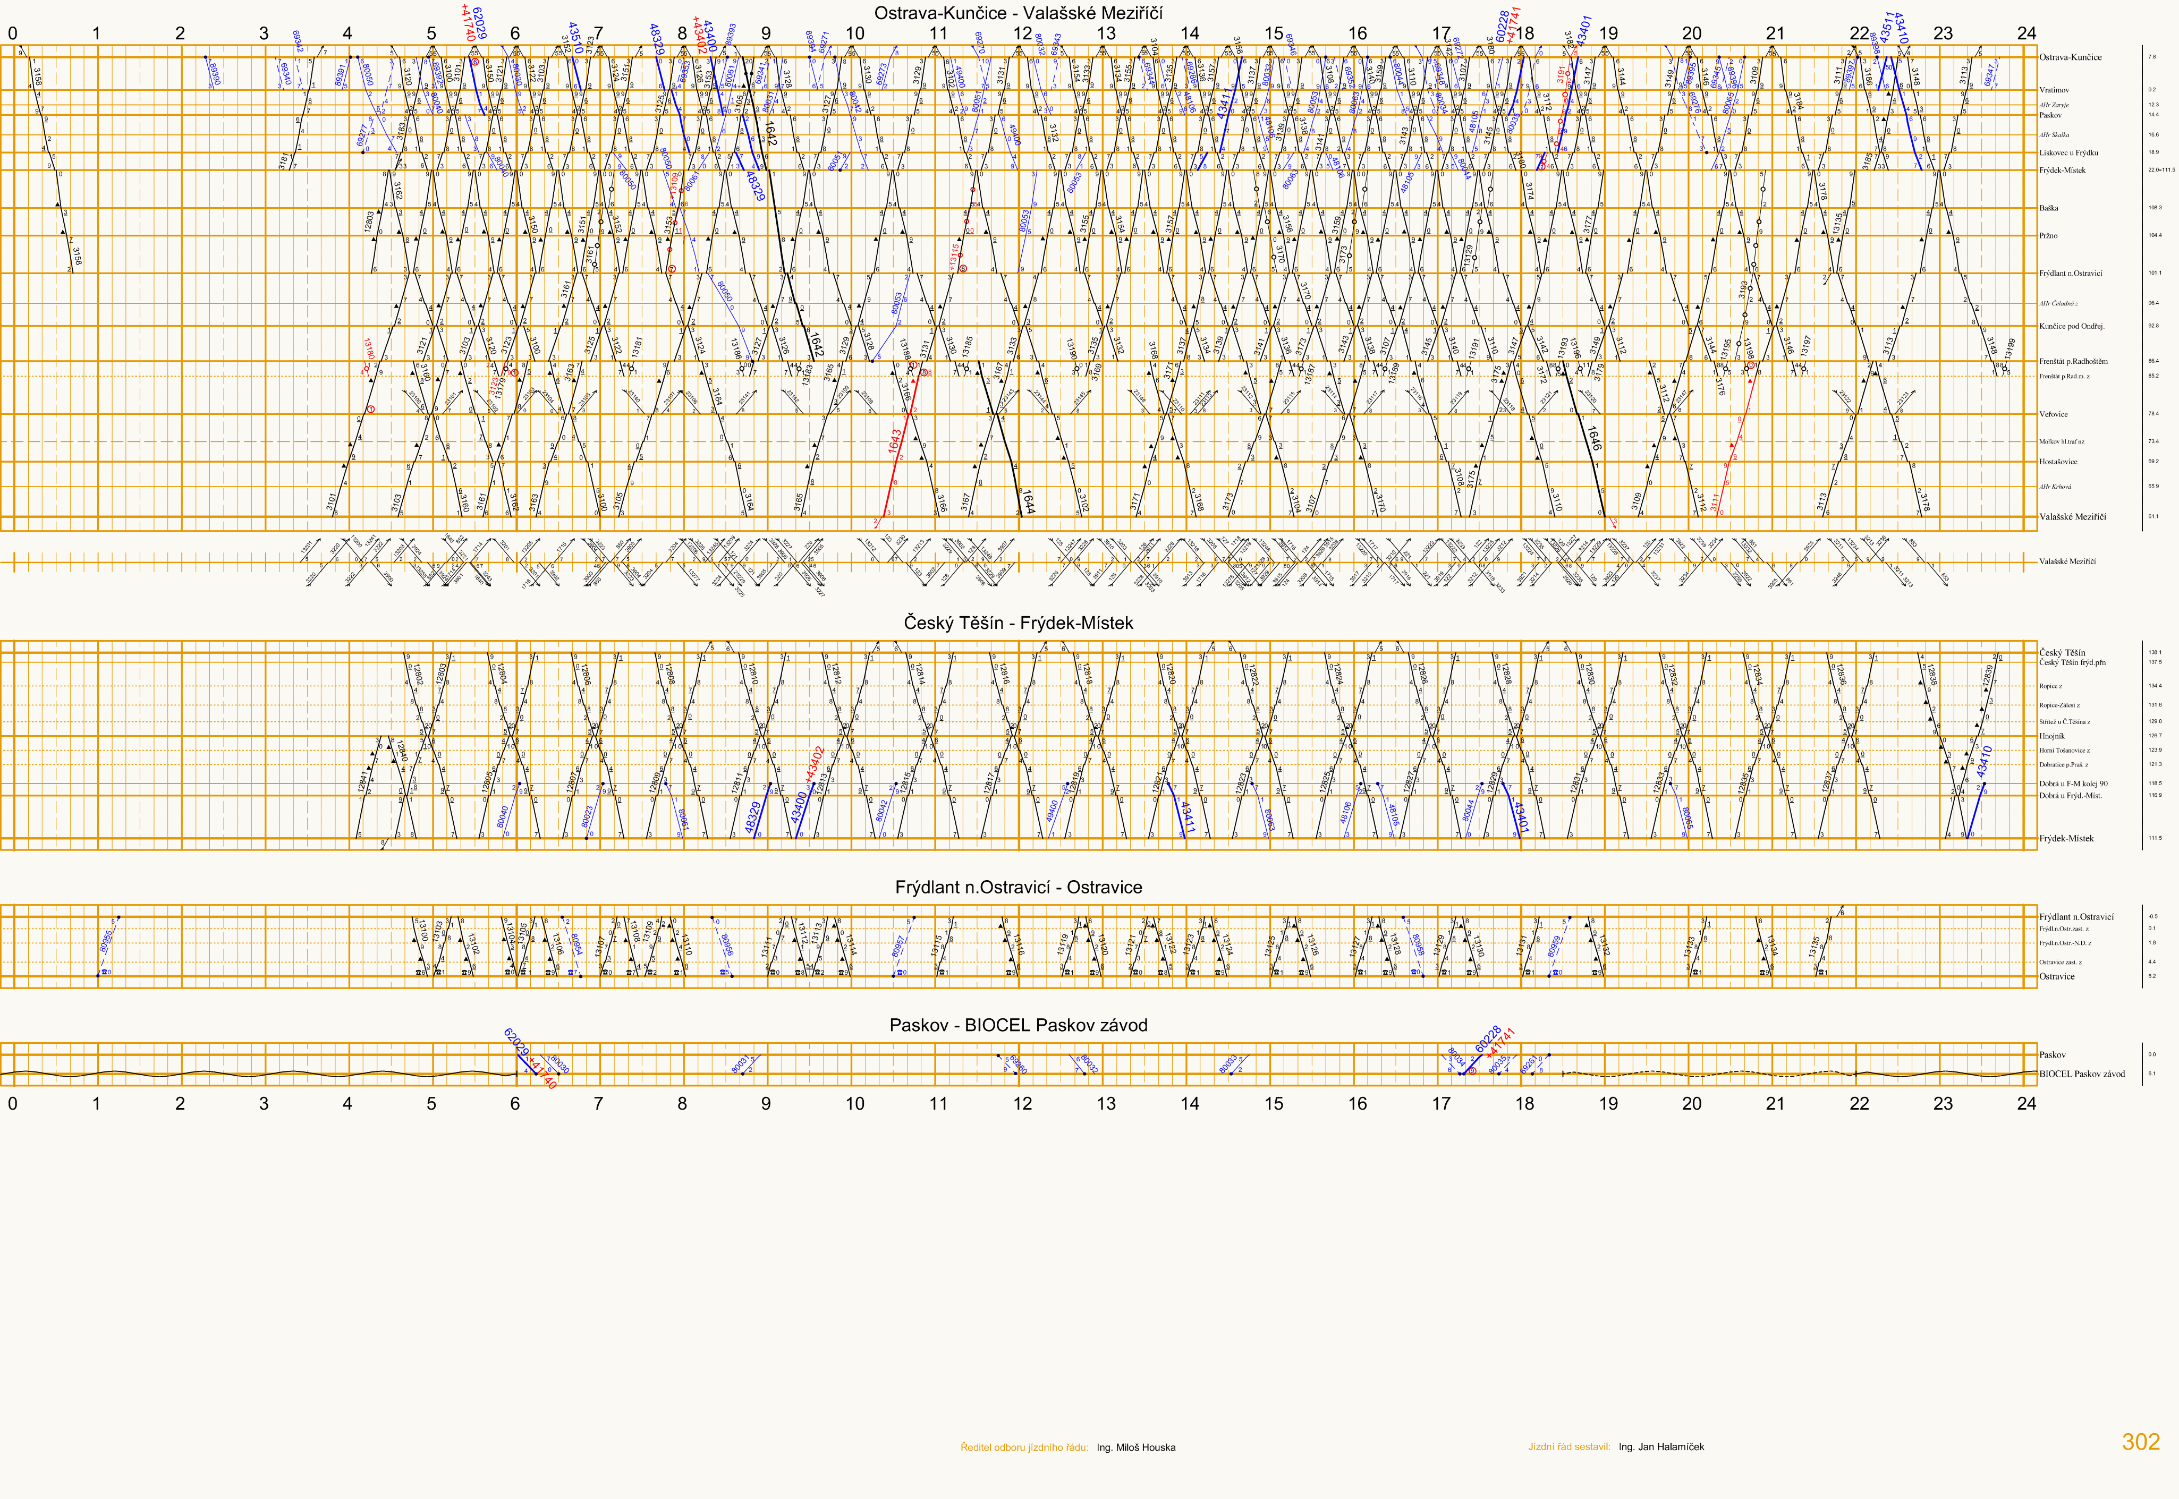Click the bold train number 1644
The height and width of the screenshot is (1499, 2179).
pos(1029,501)
